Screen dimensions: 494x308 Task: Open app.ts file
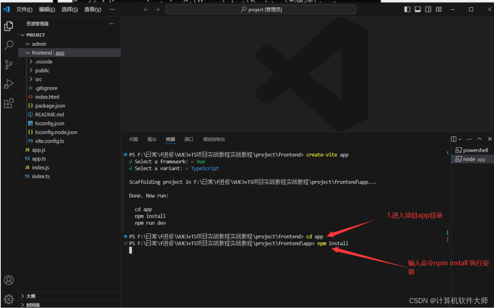tap(70, 159)
